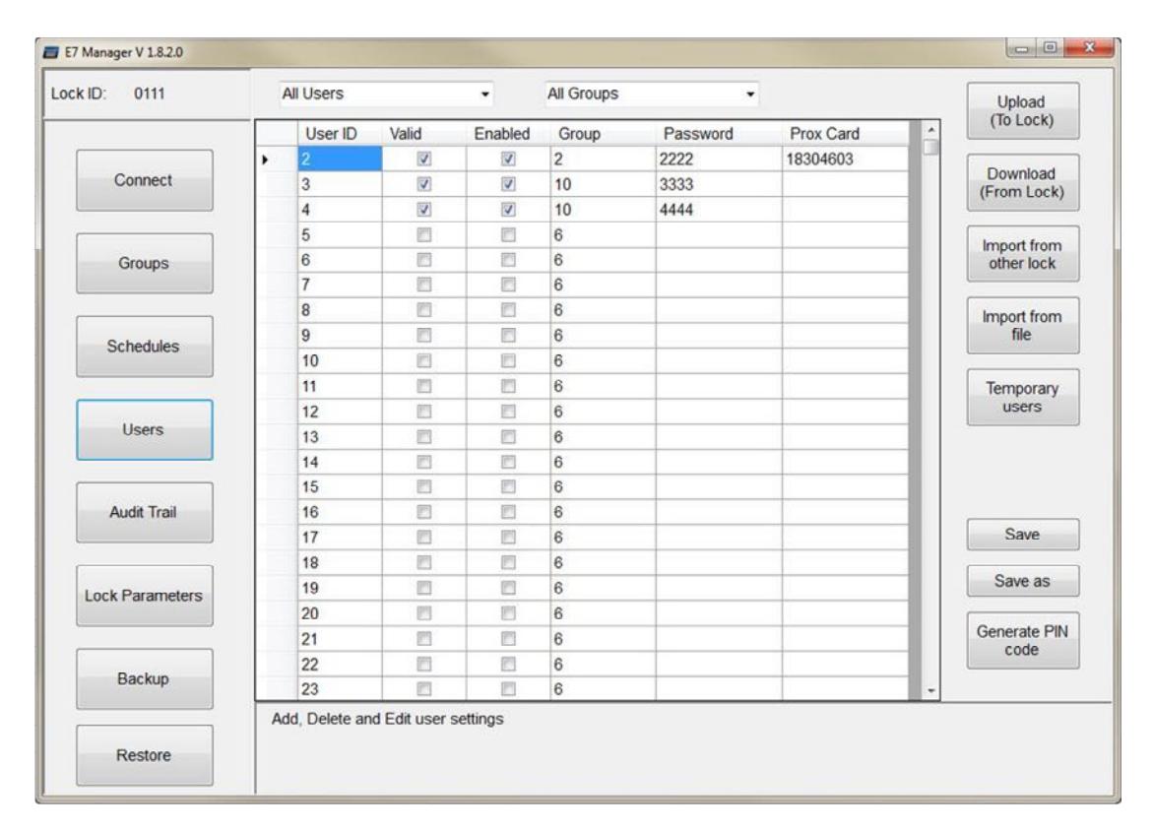Check Valid for user 21

(424, 638)
